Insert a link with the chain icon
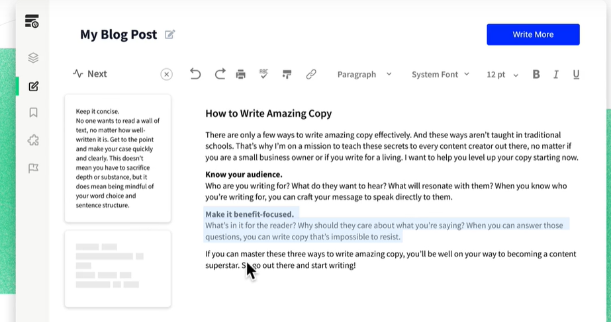The image size is (611, 322). coord(311,74)
